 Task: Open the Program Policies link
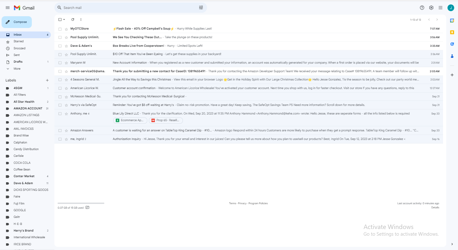point(258,203)
